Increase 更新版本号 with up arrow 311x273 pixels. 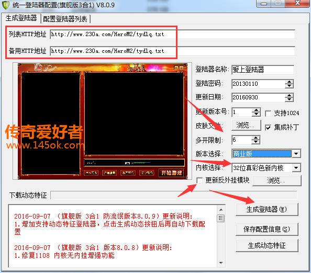click(256, 110)
